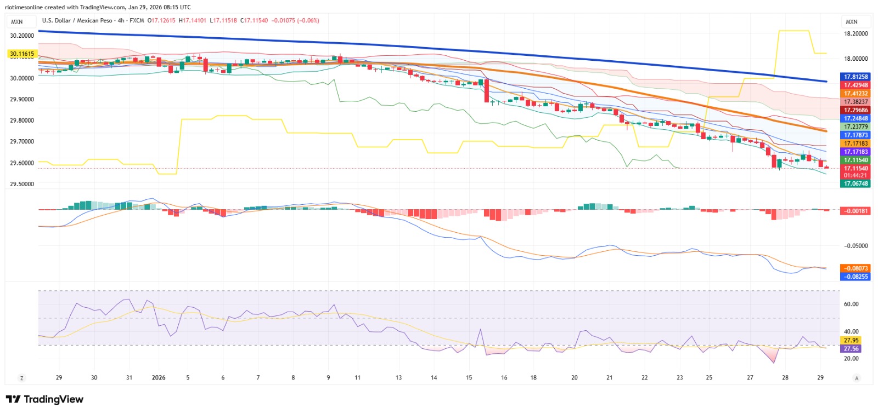Click the 2026 year marker on time axis
The height and width of the screenshot is (414, 878).
click(x=159, y=377)
